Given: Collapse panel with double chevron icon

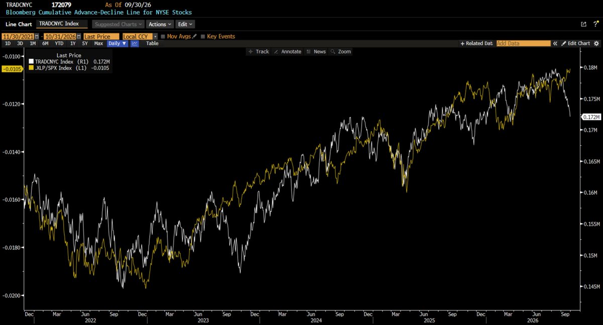Looking at the screenshot, I should pyautogui.click(x=555, y=44).
